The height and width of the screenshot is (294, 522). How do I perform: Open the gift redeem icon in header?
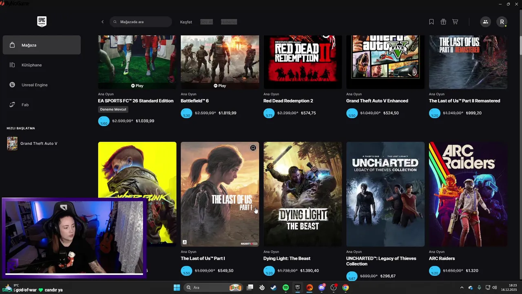pos(443,22)
